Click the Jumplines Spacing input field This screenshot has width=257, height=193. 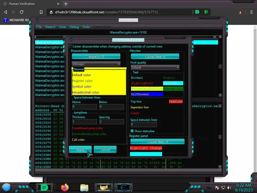click(x=111, y=122)
